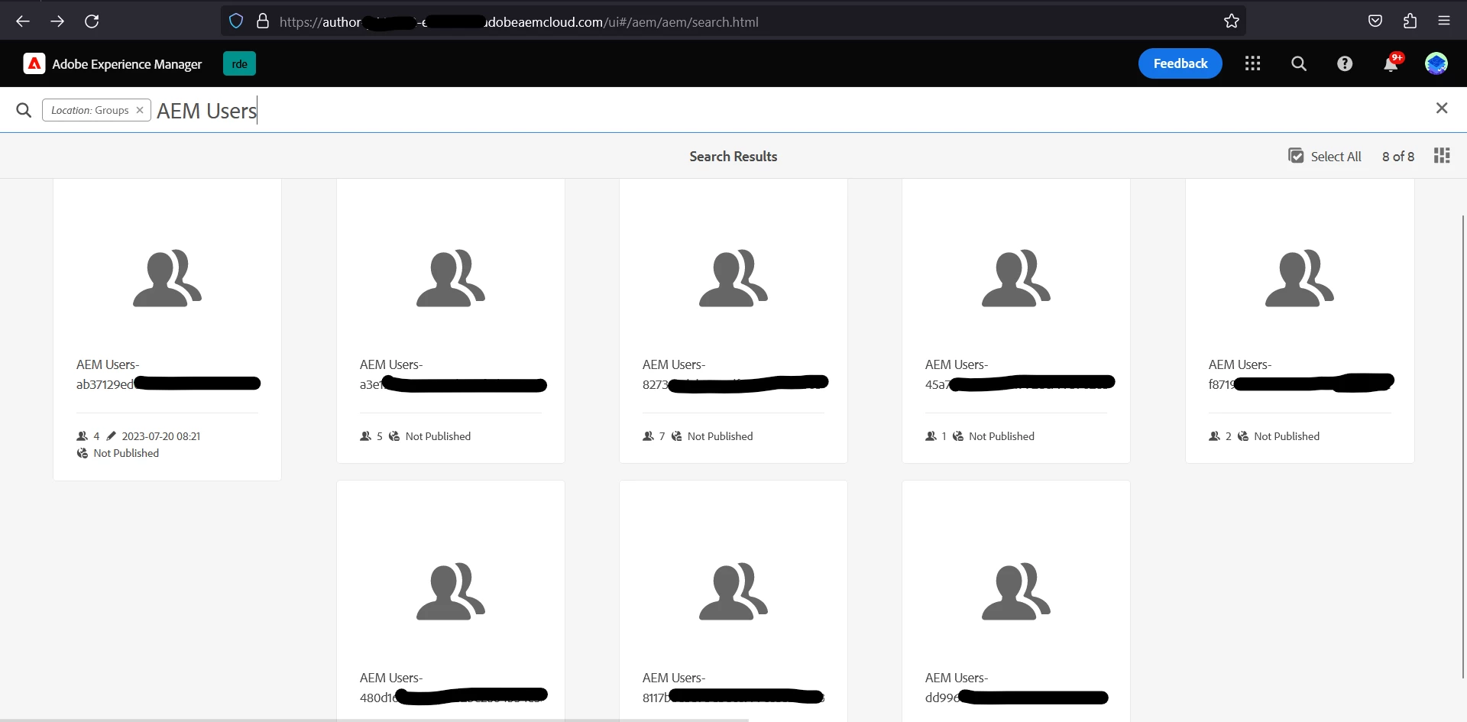
Task: Go forward using the browser forward arrow
Action: pos(57,21)
